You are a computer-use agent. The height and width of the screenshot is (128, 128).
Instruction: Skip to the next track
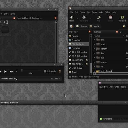[12, 71]
